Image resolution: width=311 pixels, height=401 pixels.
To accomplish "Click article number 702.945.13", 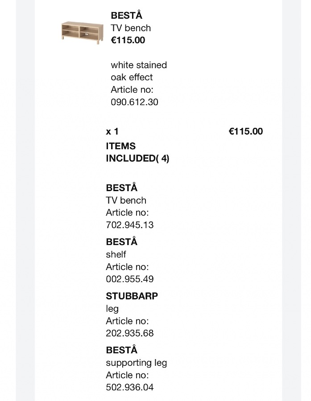I will [x=130, y=225].
